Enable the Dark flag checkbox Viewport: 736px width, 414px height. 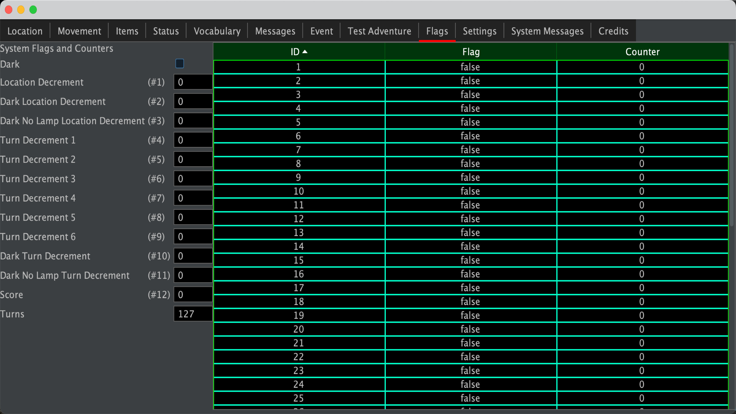(179, 64)
